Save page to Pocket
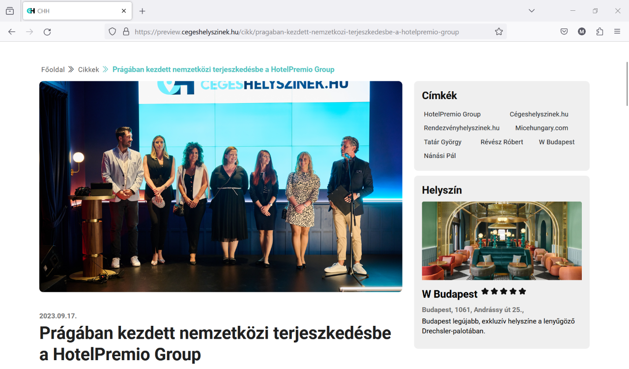 (564, 31)
